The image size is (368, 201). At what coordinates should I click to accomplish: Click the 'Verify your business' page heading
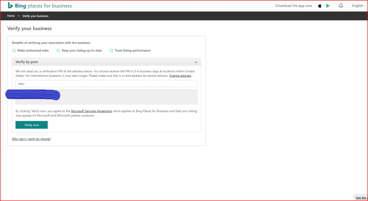pos(29,29)
